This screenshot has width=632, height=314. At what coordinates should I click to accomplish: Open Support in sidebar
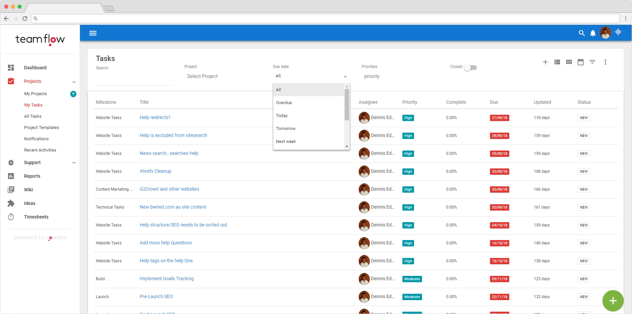point(32,162)
